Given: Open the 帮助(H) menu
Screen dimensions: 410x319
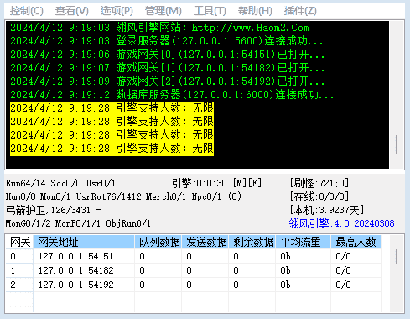Looking at the screenshot, I should (x=255, y=11).
